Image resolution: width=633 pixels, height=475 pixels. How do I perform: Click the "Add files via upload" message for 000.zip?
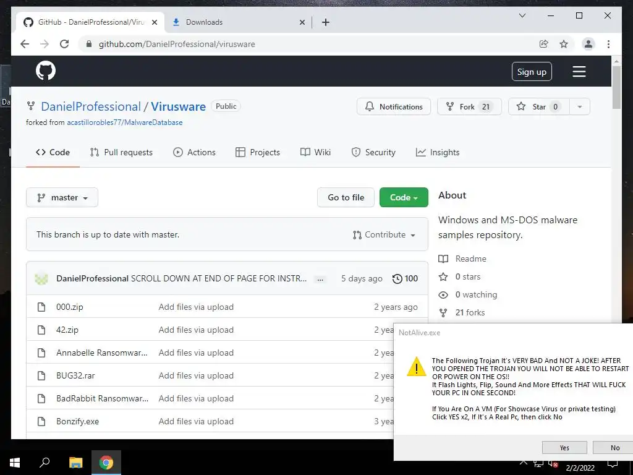[x=196, y=307]
